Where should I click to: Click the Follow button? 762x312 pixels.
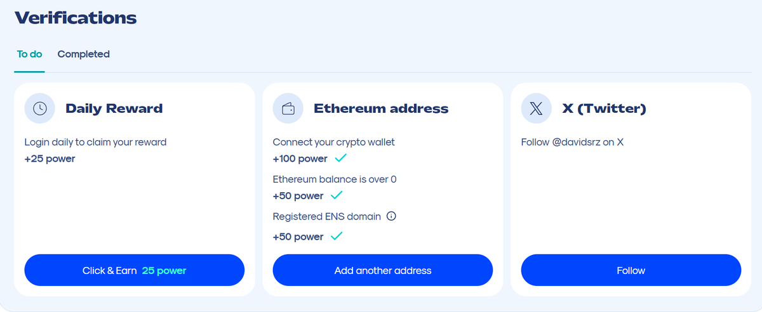(631, 271)
